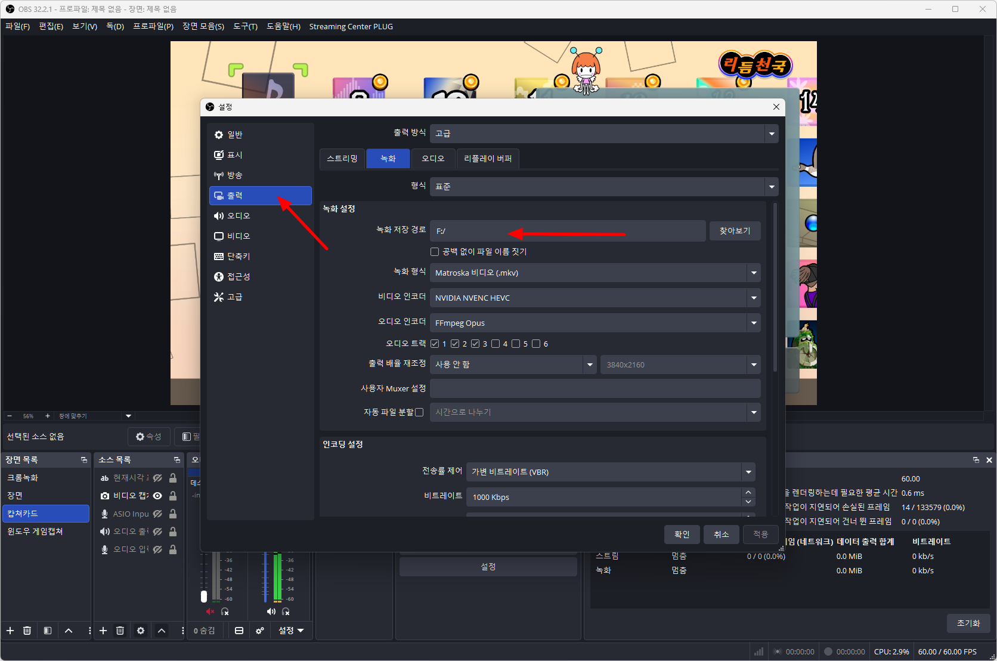This screenshot has width=997, height=661.
Task: Remove the selected source with trash icon
Action: pyautogui.click(x=120, y=631)
